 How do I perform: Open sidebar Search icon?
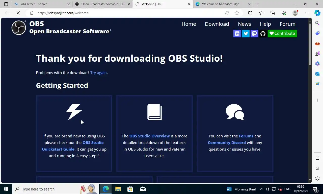pos(317,23)
